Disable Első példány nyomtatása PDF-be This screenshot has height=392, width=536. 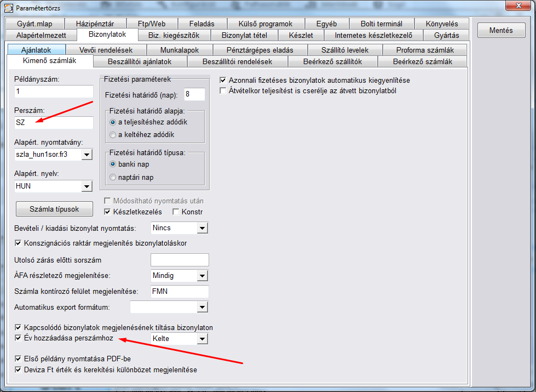point(19,359)
